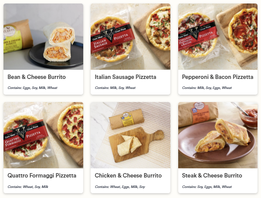Click the Pepperoni & Bacon Pizzetta title
Viewport: 261px width, 198px height.
(x=217, y=77)
